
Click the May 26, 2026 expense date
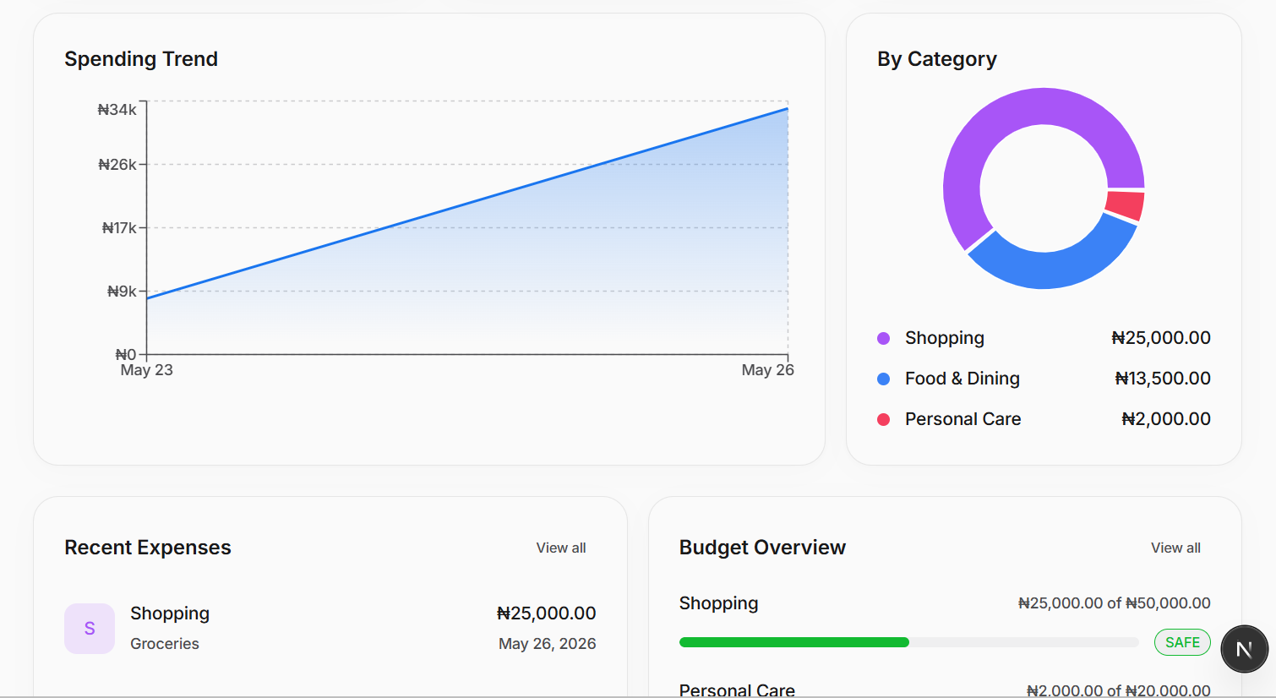[548, 644]
